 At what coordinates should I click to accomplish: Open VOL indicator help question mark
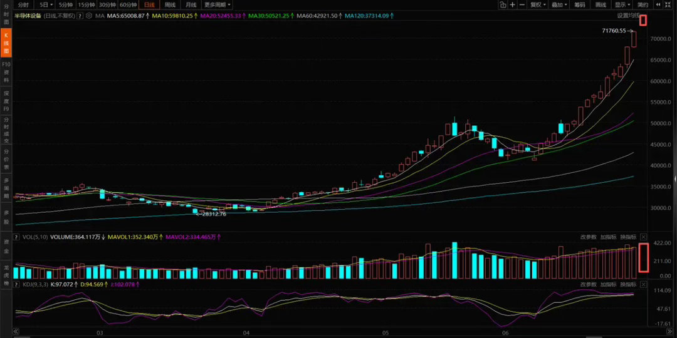16,237
